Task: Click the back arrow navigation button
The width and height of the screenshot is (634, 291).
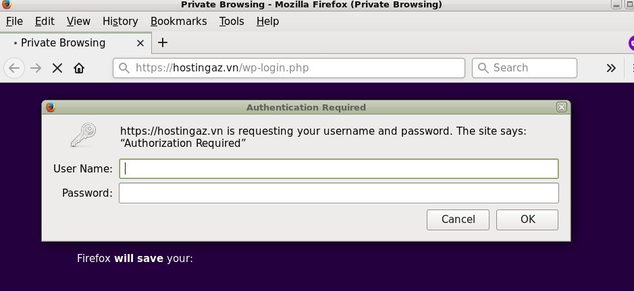Action: click(14, 68)
